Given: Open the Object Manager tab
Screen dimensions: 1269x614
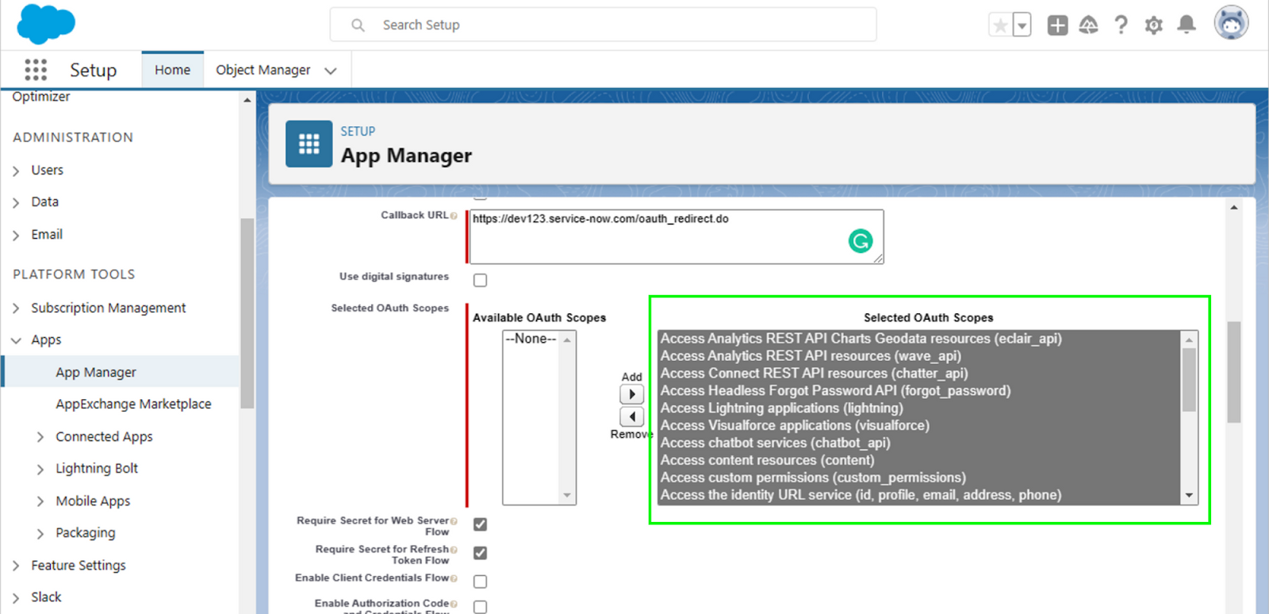Looking at the screenshot, I should click(x=263, y=70).
